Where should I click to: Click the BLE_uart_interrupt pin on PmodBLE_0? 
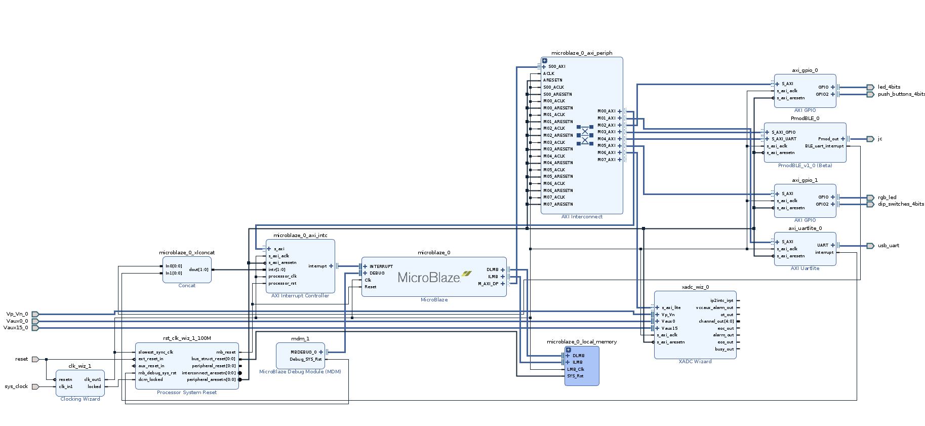(824, 146)
